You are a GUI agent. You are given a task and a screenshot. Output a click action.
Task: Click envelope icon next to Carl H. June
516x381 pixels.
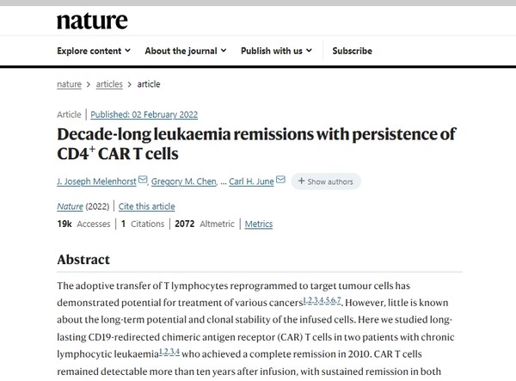[280, 180]
